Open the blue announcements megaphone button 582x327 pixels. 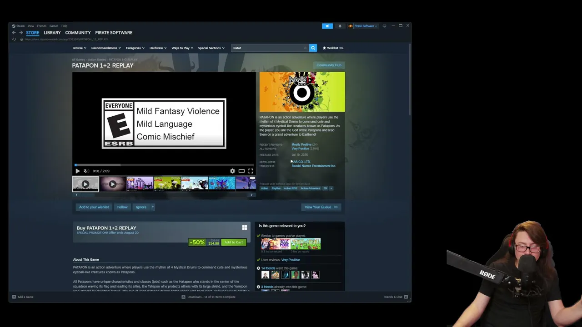coord(327,26)
